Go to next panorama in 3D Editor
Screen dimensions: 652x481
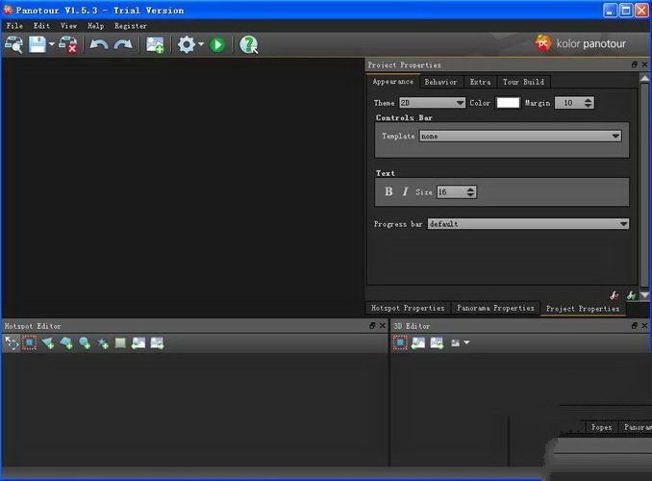pyautogui.click(x=437, y=342)
